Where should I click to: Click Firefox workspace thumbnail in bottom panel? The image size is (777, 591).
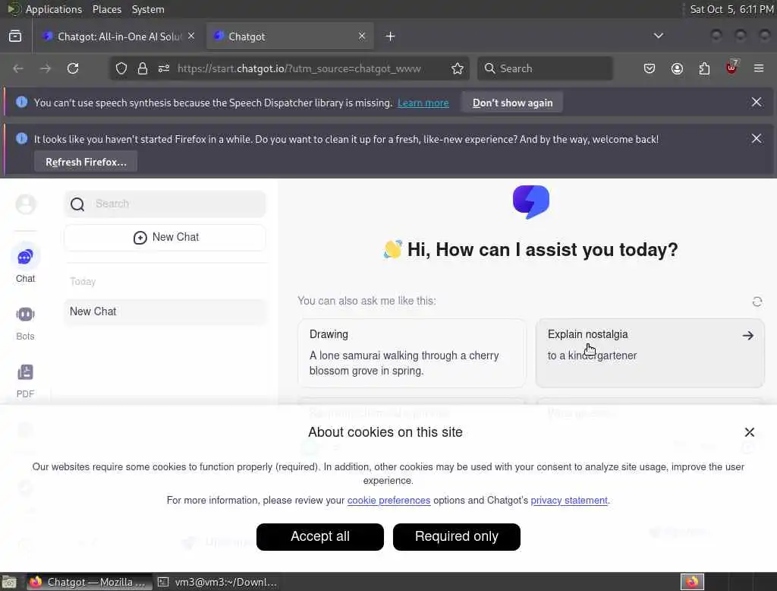tap(692, 582)
